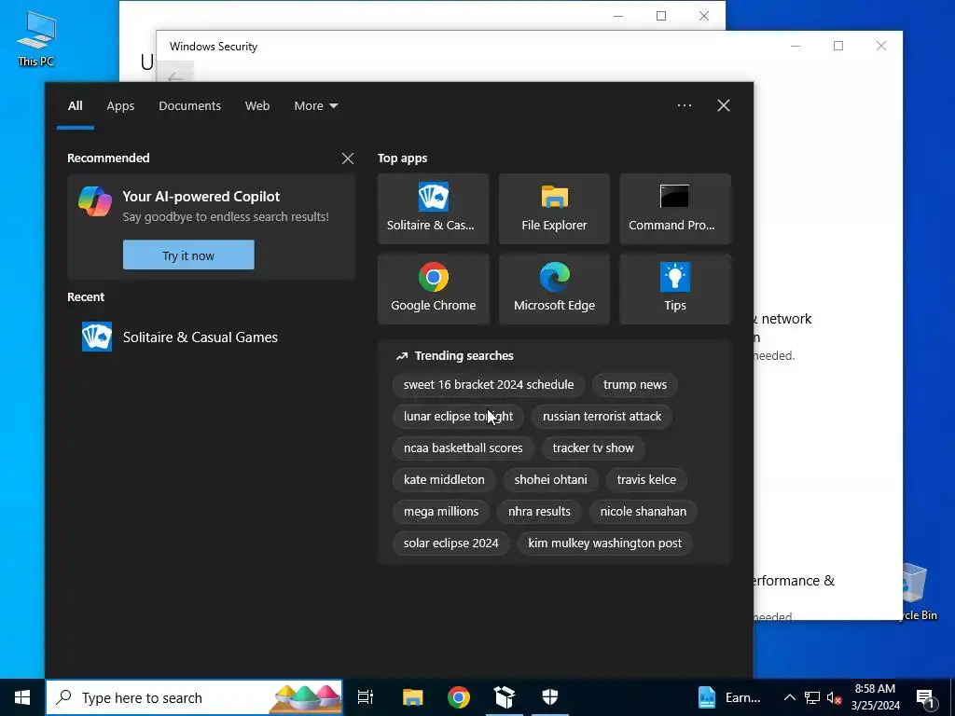Search sweet 16 bracket 2024 schedule
This screenshot has width=955, height=716.
click(x=489, y=385)
